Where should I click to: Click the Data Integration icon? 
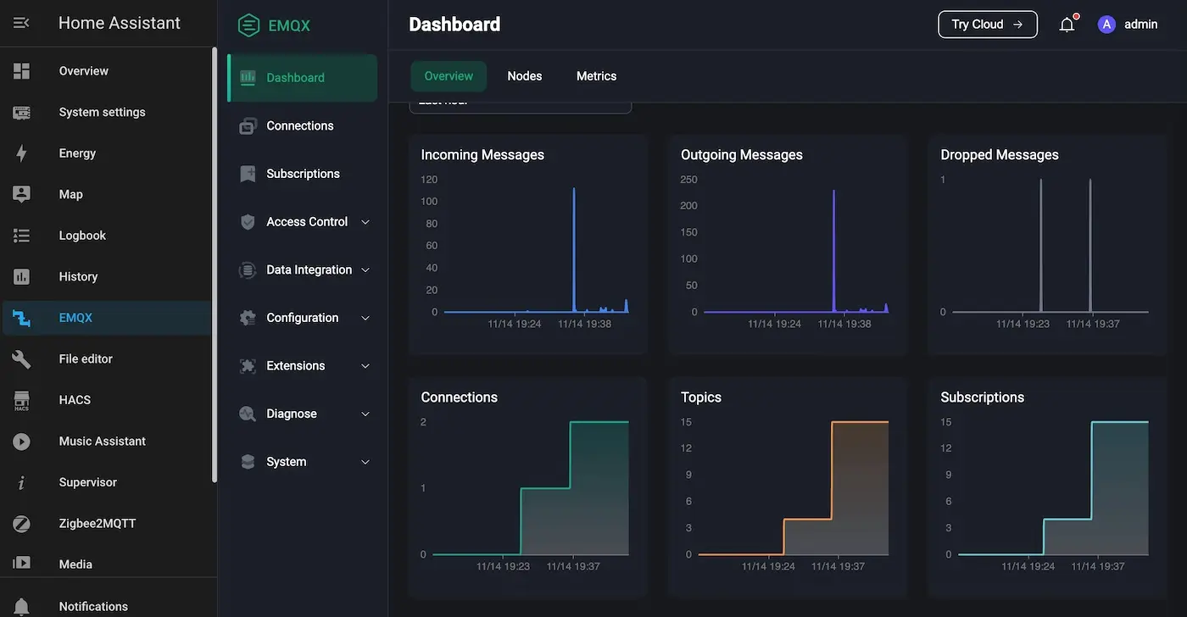[x=248, y=270]
